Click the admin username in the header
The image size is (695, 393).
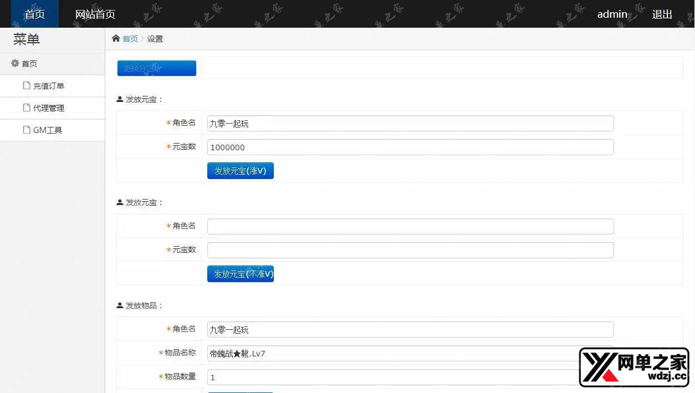[612, 14]
